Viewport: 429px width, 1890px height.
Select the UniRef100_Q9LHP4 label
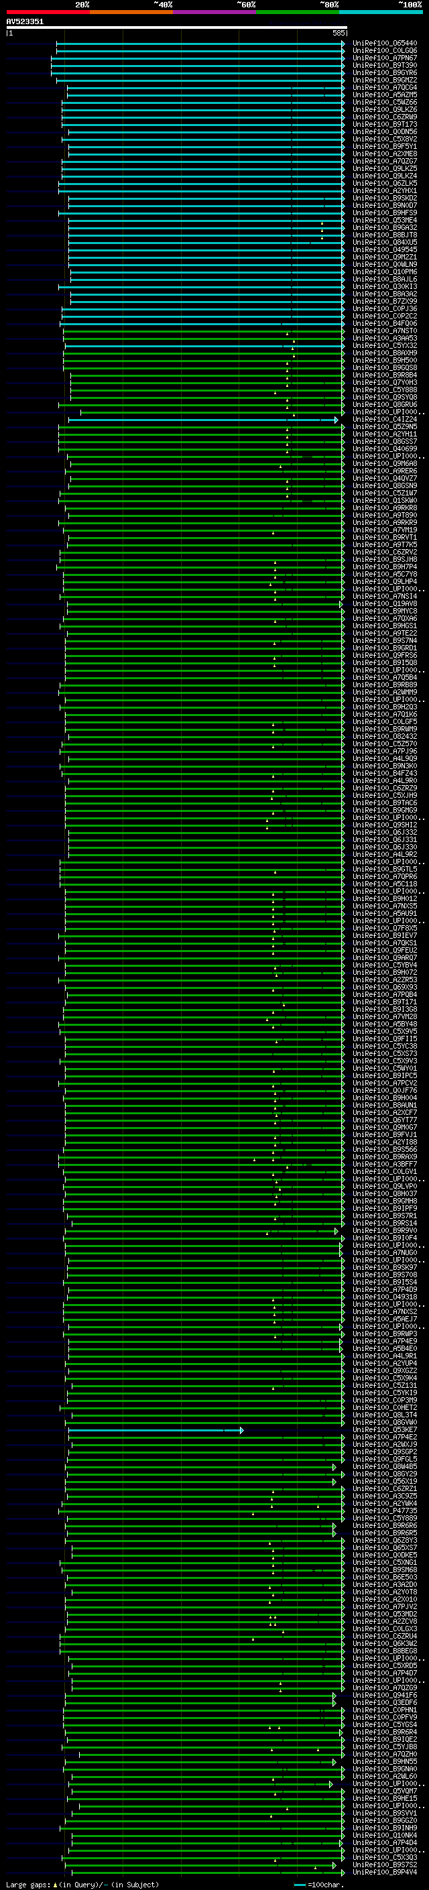385,582
